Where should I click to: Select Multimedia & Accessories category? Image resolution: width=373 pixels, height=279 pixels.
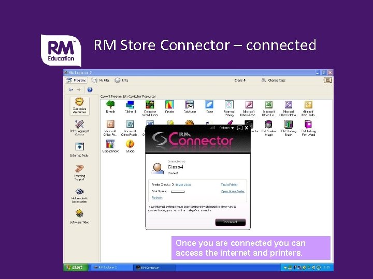[79, 195]
